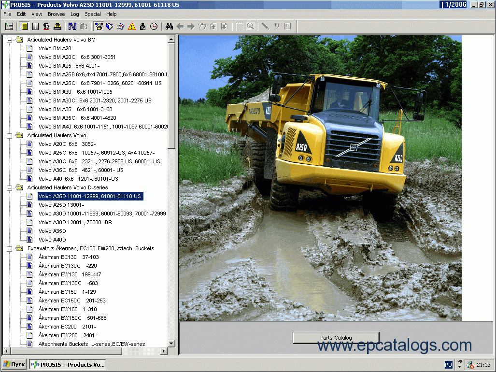Open the File menu
The width and height of the screenshot is (496, 372).
7,14
